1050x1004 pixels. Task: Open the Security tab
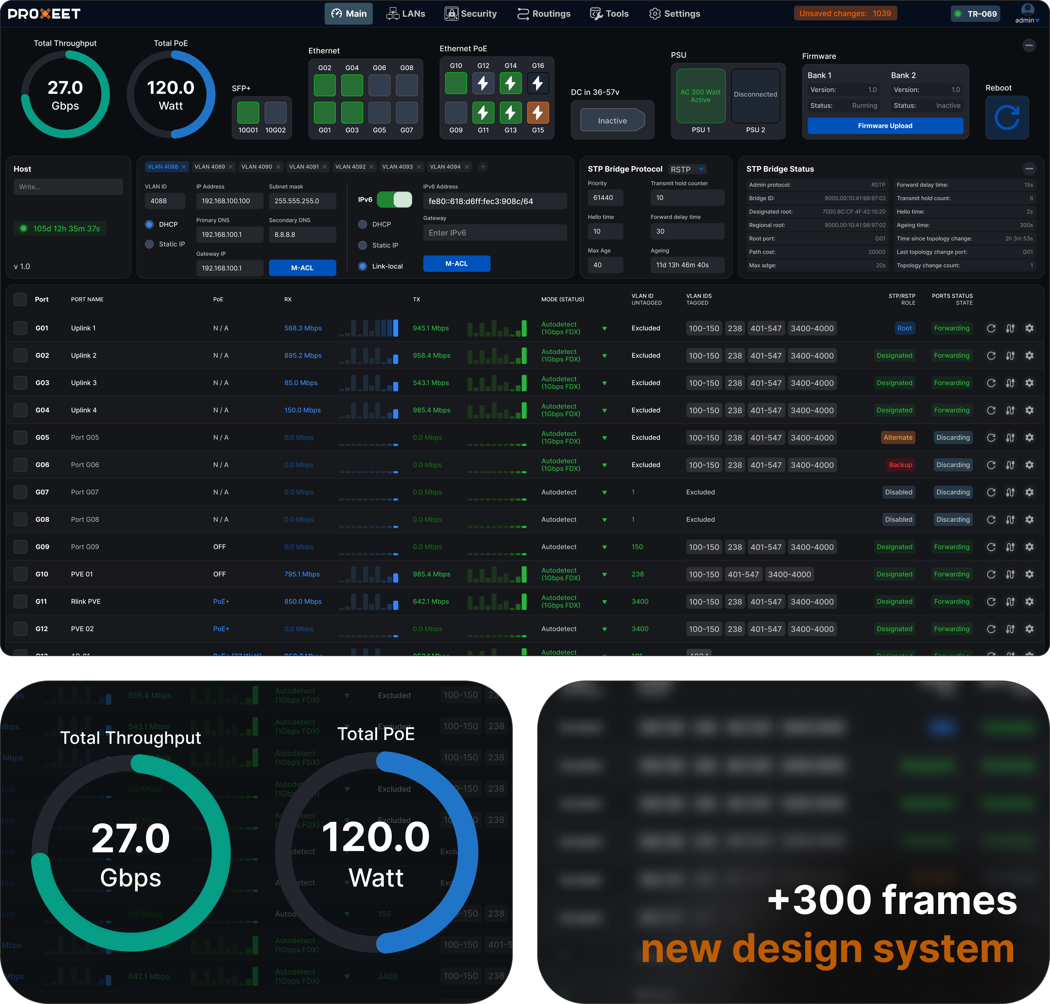(x=471, y=13)
